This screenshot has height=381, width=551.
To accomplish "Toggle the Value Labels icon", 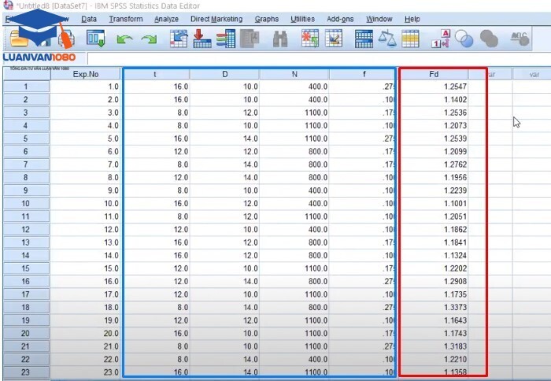I will pos(441,39).
